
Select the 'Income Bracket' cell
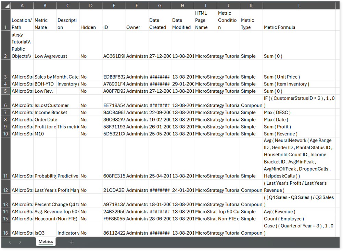[x=45, y=113]
